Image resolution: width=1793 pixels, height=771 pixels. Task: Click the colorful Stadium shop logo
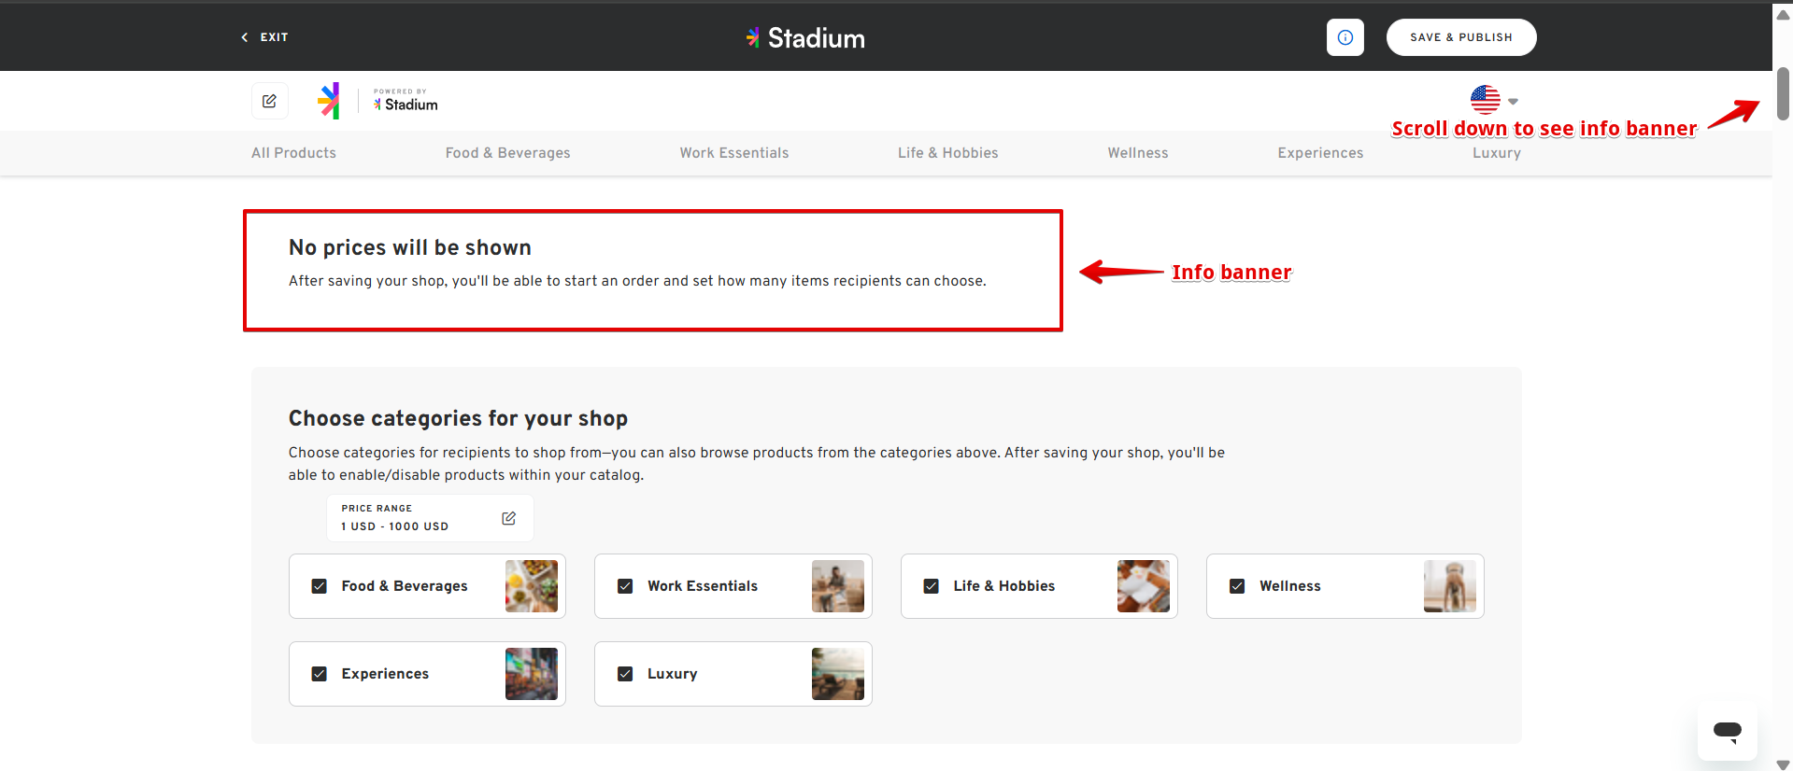pos(329,101)
